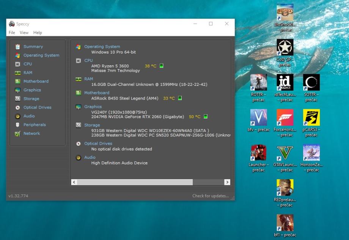Open the Audio sidebar section

(29, 116)
